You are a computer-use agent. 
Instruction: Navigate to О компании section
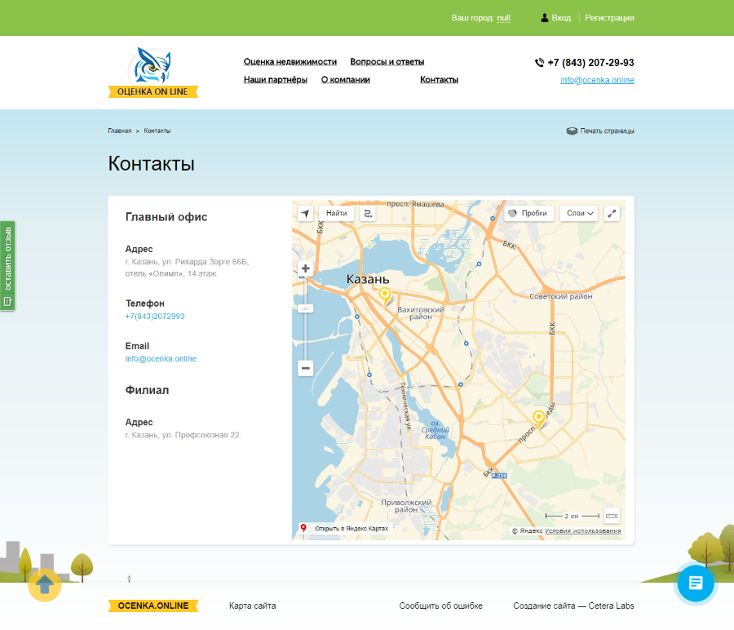[x=345, y=79]
